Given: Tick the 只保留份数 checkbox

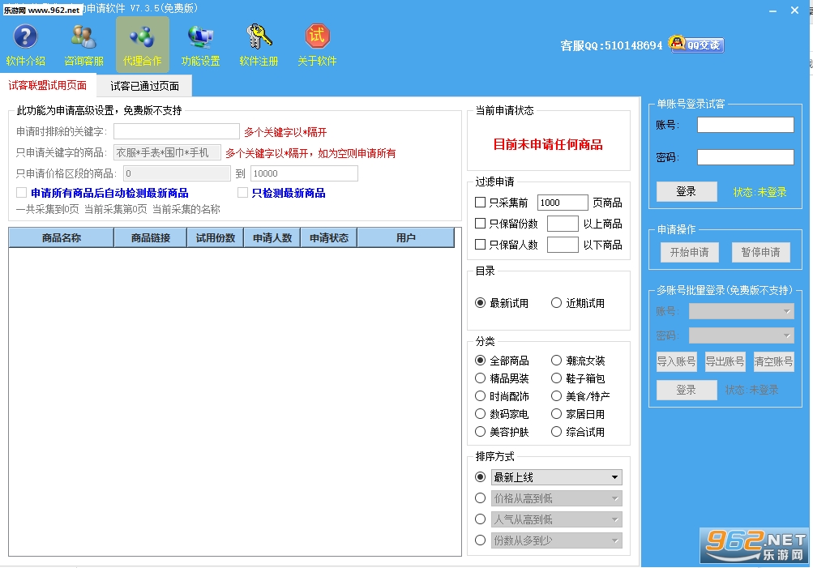Looking at the screenshot, I should point(480,224).
